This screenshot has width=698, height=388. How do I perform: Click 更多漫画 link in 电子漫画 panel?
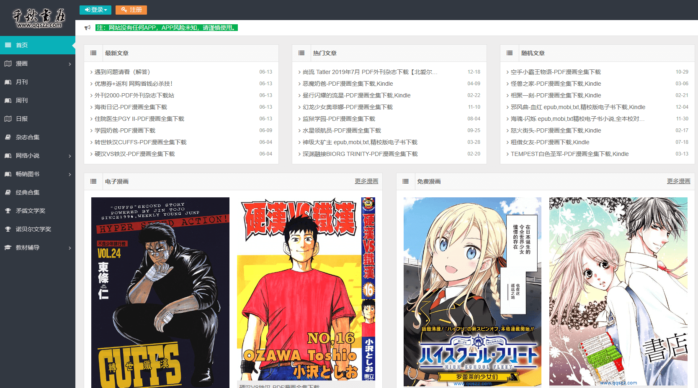[x=366, y=181]
